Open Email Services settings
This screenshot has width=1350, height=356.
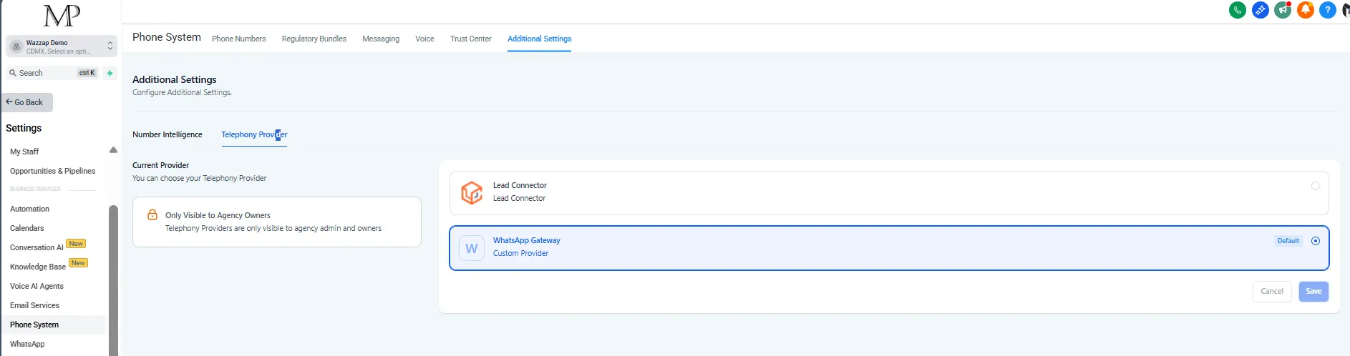pyautogui.click(x=34, y=305)
